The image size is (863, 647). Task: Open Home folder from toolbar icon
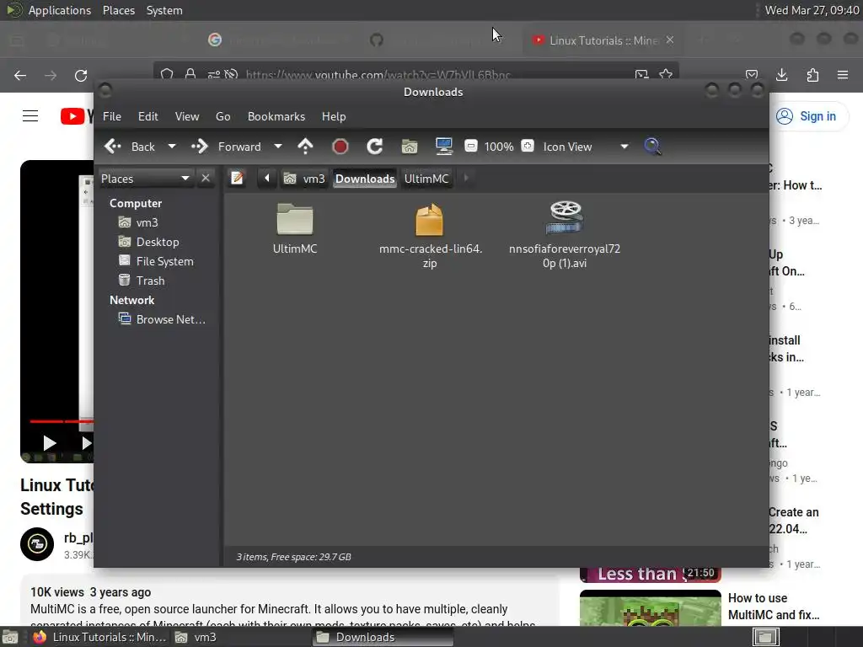coord(410,147)
